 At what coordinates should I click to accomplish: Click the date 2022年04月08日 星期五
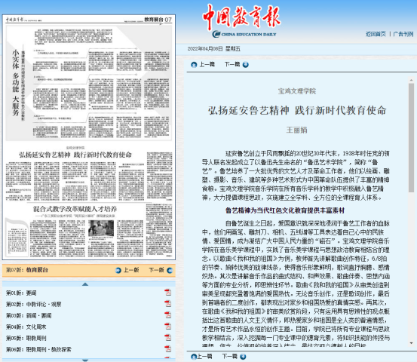click(214, 49)
